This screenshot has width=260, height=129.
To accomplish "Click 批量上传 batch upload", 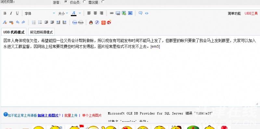I will tap(71, 115).
